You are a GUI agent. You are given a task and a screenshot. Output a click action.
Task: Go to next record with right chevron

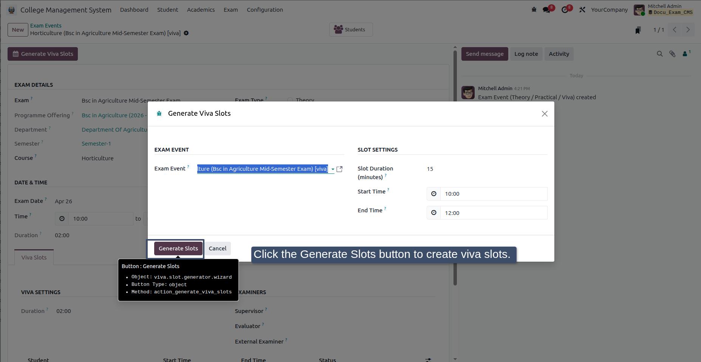tap(688, 30)
